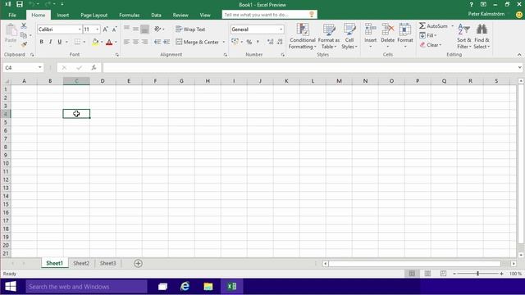Open Internet Explorer from the taskbar
Screen dimensions: 525x295
point(185,287)
